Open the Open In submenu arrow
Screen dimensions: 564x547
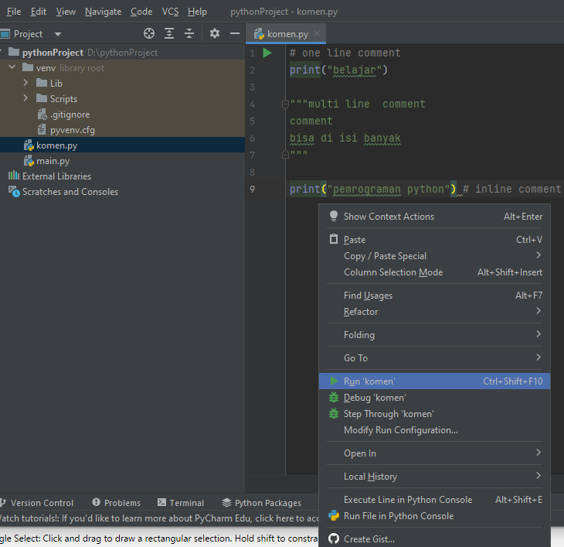[x=538, y=453]
